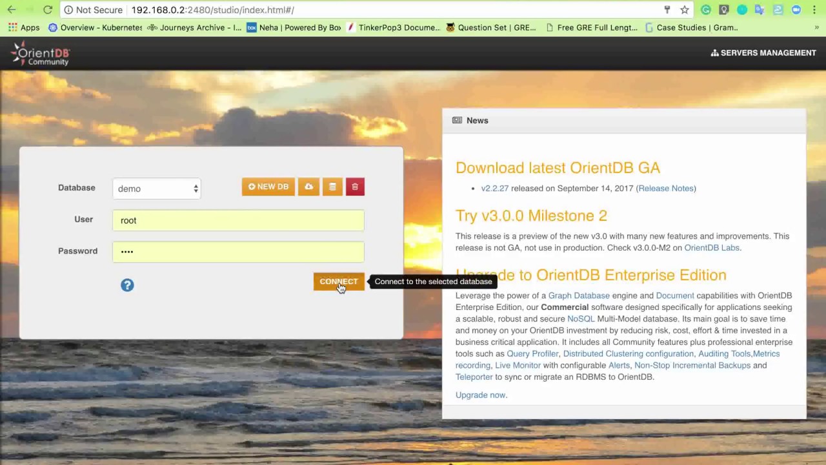826x465 pixels.
Task: Open Neha Powered By Box bookmark
Action: (x=294, y=28)
